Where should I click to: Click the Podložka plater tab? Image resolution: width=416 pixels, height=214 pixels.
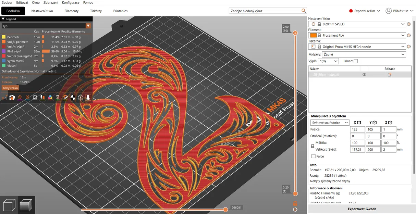tap(13, 11)
